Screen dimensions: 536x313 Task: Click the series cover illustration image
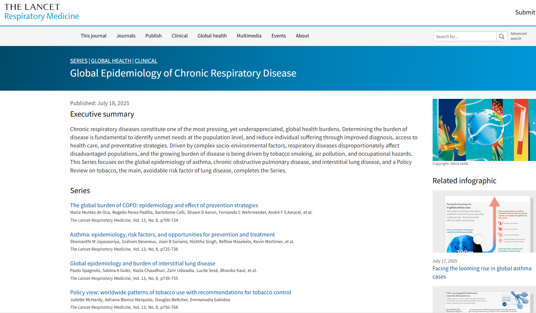coord(484,130)
